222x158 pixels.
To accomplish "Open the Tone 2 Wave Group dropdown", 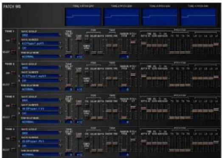I will tap(41, 68).
